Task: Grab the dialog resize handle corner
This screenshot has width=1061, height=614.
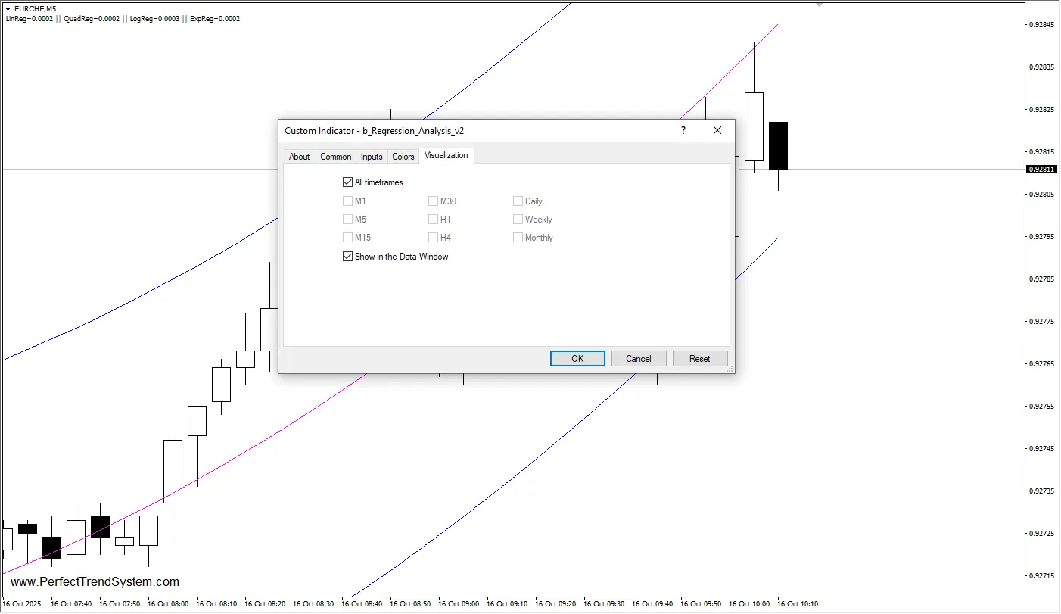Action: tap(730, 369)
